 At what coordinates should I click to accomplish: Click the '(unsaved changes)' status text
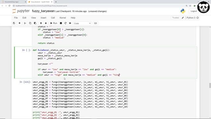click(98, 11)
